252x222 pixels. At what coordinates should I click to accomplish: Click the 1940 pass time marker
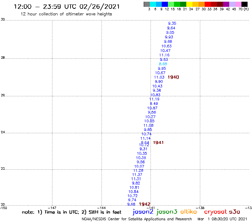173,77
